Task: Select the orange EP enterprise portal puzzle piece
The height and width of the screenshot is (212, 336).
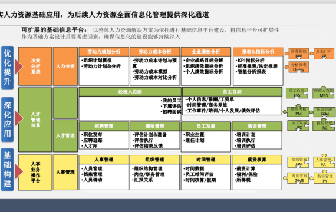Action: coord(322,54)
